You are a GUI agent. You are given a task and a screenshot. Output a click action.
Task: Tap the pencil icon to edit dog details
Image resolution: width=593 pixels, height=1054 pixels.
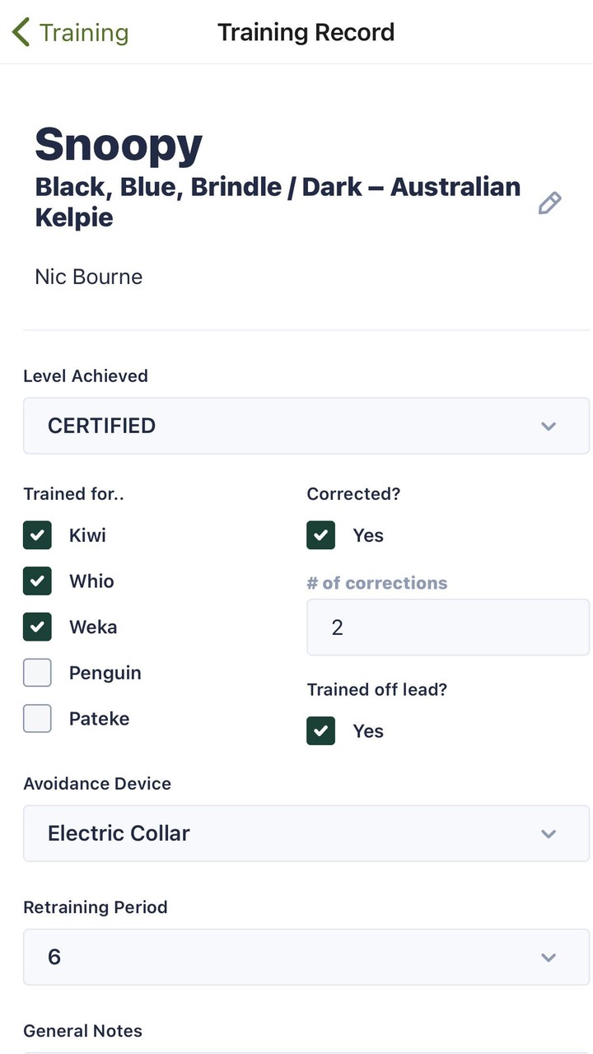549,203
